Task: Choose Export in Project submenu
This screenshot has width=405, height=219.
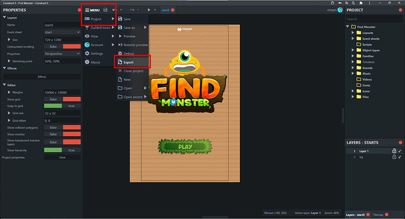Action: (132, 62)
